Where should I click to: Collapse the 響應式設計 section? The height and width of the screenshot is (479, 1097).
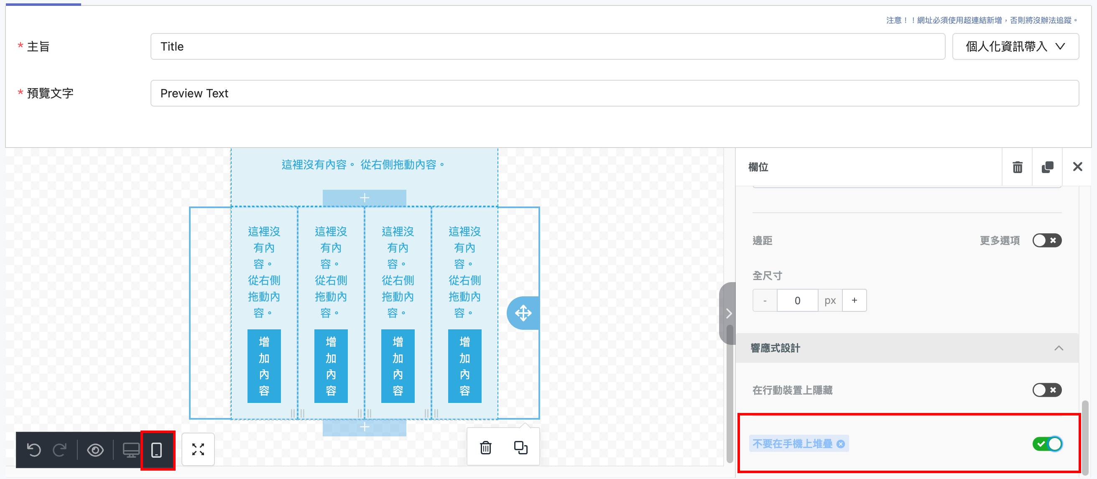tap(1059, 348)
